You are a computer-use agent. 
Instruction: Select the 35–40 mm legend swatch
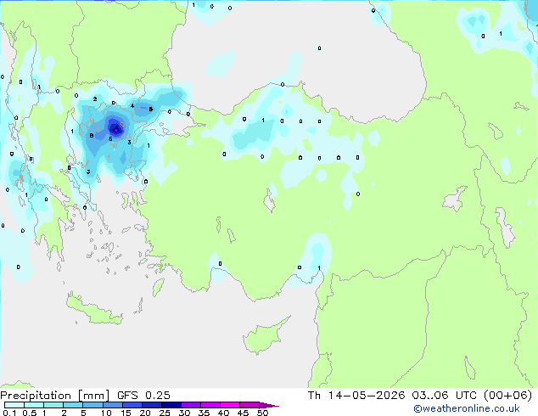210,405
